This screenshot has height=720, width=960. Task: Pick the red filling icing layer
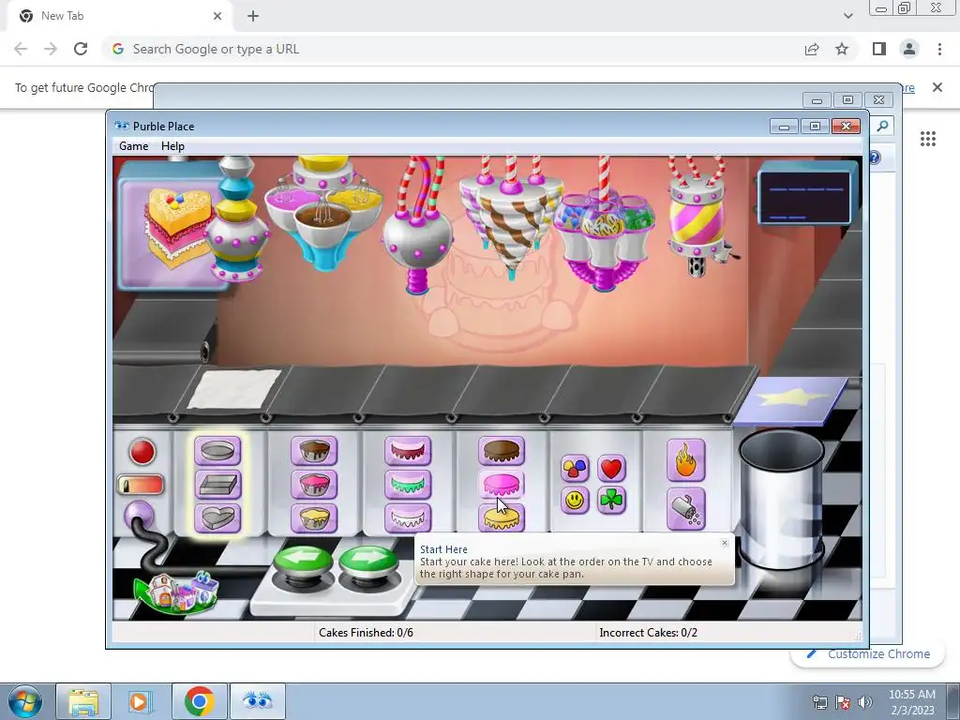[x=408, y=451]
